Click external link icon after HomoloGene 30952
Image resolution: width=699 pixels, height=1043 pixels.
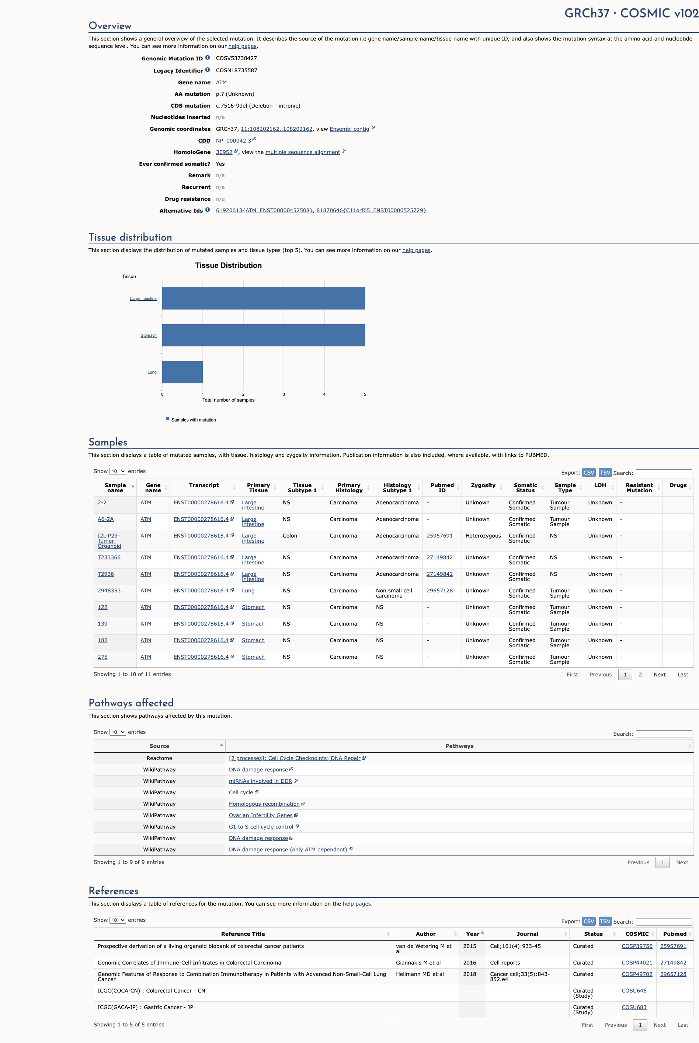(x=236, y=151)
